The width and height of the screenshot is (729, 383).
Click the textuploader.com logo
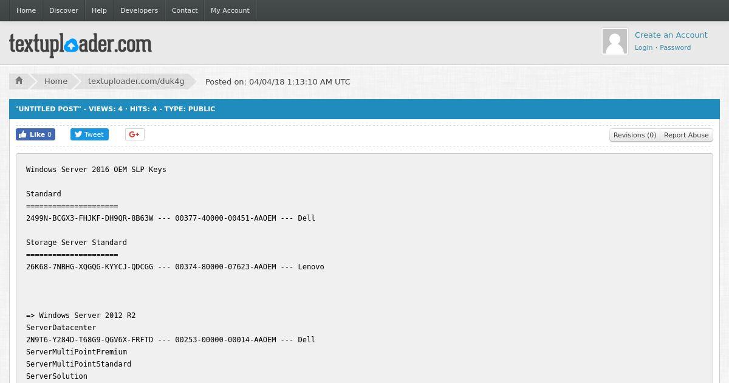point(80,44)
